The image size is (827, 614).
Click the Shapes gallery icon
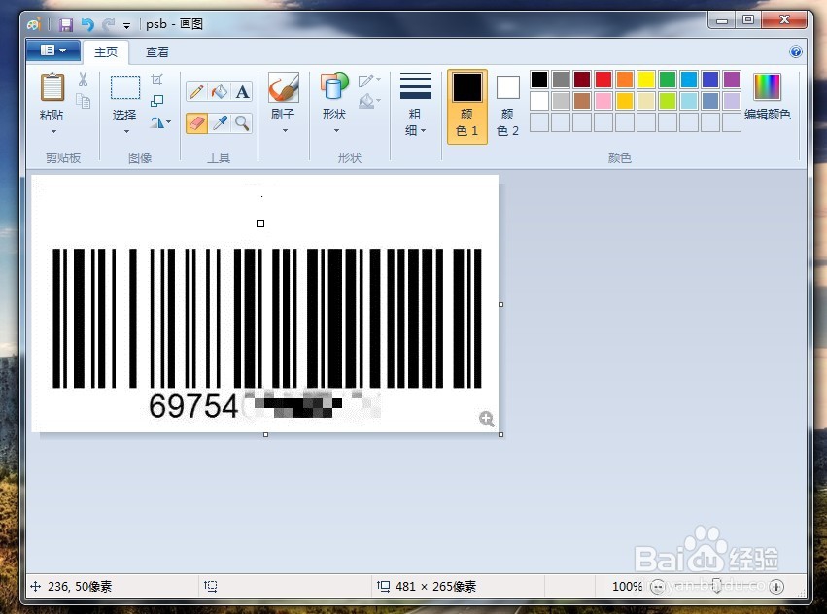334,86
